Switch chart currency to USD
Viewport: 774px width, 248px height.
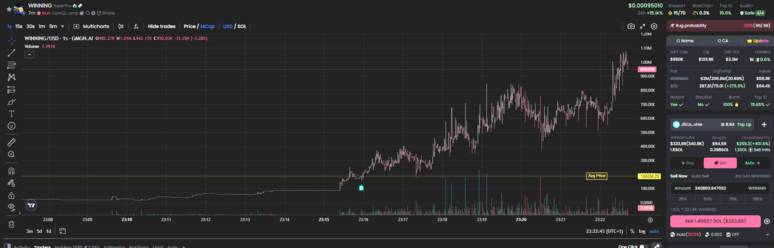pyautogui.click(x=228, y=26)
